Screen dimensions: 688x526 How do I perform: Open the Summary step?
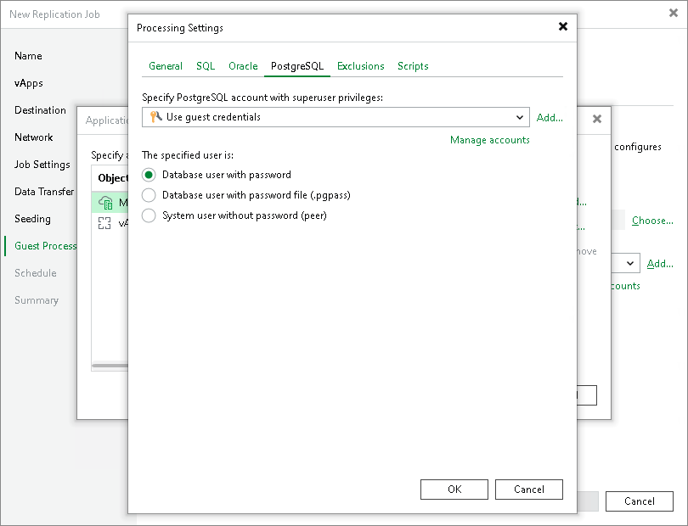point(36,300)
